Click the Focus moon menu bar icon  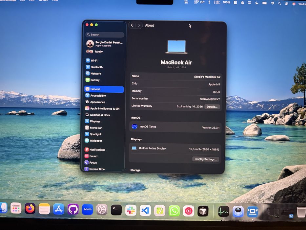257,3
